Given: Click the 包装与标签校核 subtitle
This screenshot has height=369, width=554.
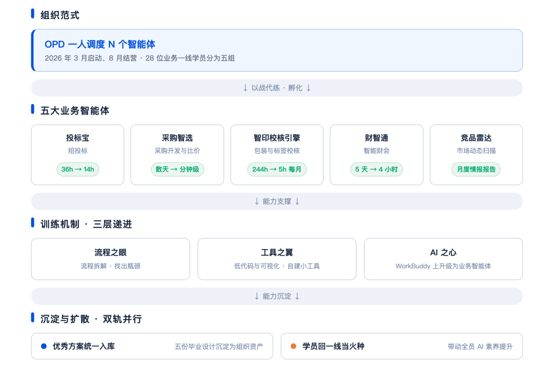Looking at the screenshot, I should pos(276,151).
